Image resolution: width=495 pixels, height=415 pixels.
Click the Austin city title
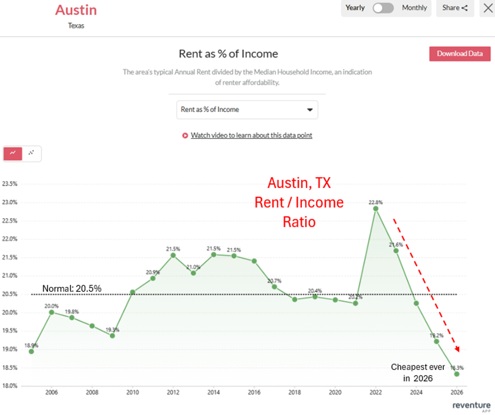pyautogui.click(x=76, y=10)
